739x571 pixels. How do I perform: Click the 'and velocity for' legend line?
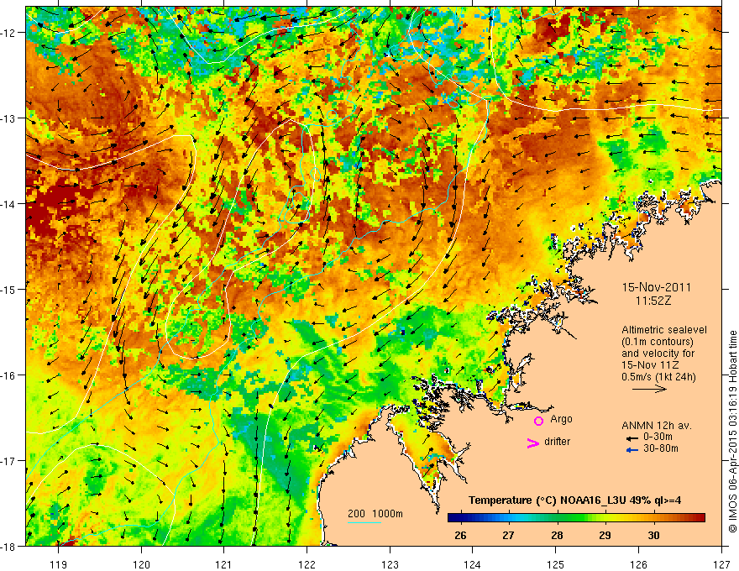(658, 354)
